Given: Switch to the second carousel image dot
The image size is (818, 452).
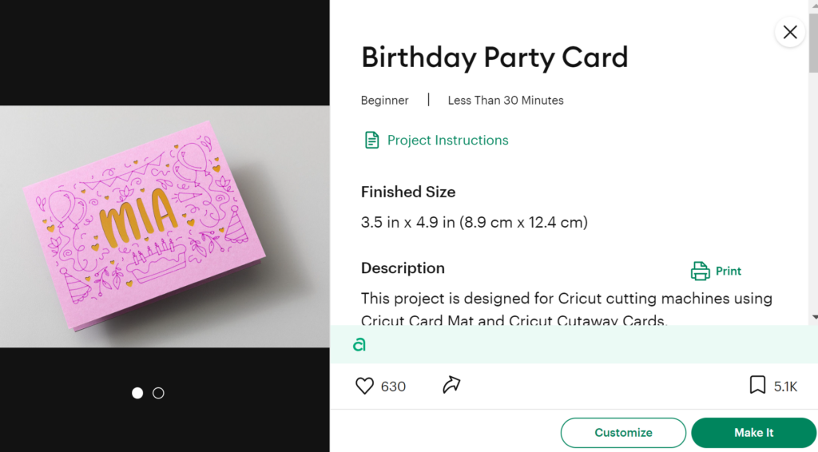Looking at the screenshot, I should (158, 393).
